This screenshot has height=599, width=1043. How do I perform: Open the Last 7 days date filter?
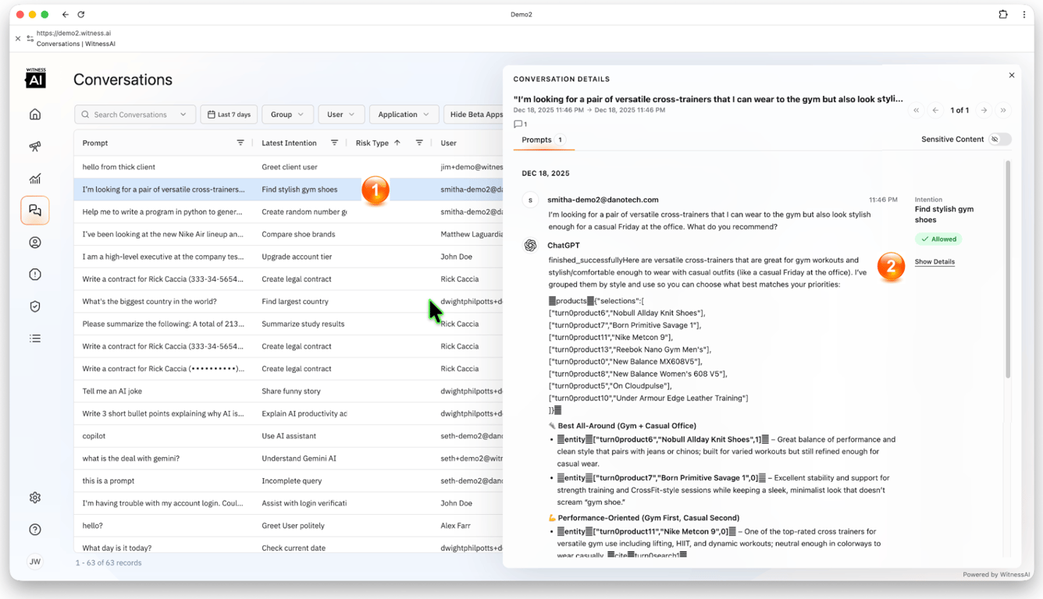click(x=229, y=115)
